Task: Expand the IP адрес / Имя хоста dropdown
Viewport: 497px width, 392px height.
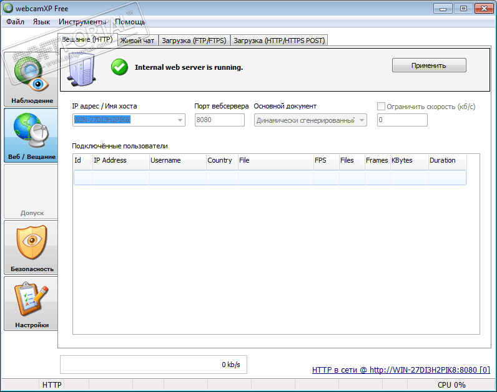Action: tap(180, 120)
